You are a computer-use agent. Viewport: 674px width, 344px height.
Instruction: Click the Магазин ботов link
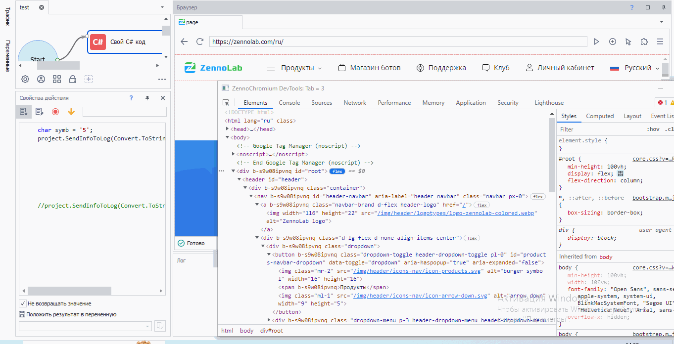pos(369,68)
